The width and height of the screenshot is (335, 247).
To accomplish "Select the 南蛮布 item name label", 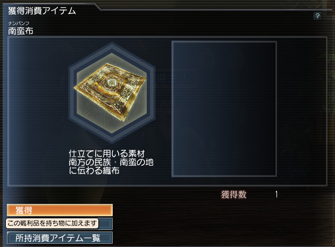I will (21, 31).
